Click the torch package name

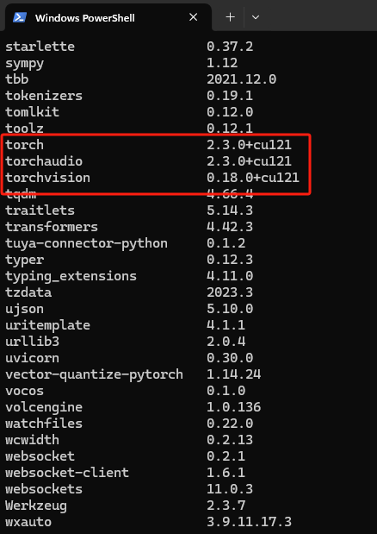pos(24,145)
